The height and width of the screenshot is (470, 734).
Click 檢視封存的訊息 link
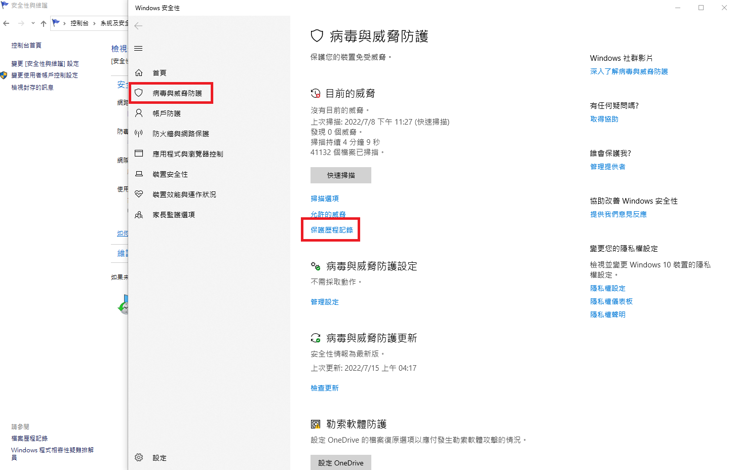coord(32,88)
